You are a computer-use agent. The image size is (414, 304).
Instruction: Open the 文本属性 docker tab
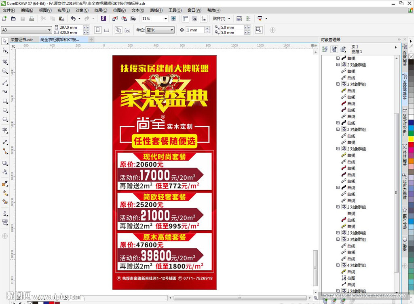coord(404,155)
